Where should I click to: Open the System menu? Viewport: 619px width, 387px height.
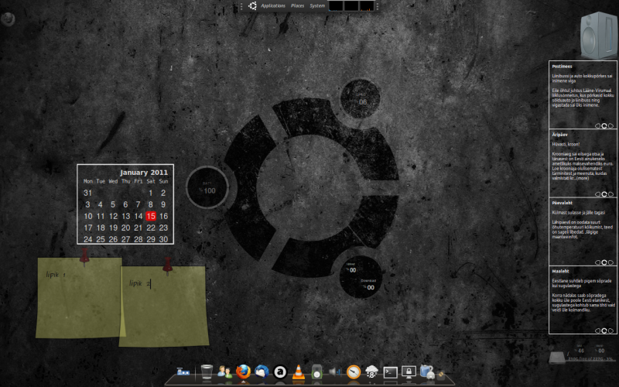click(x=317, y=5)
